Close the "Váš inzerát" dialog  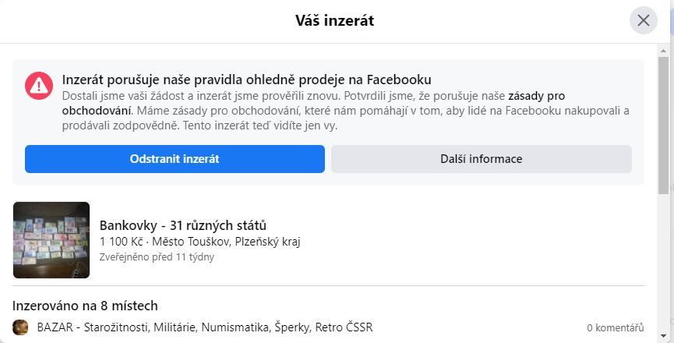[x=643, y=21]
